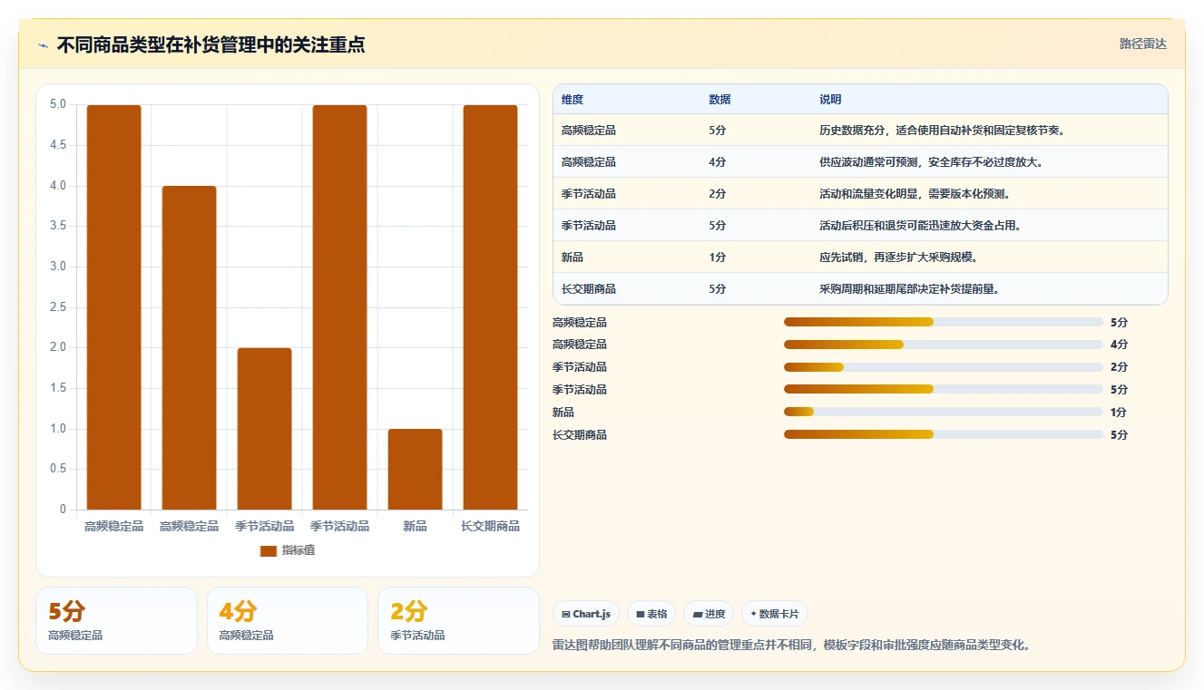1204x690 pixels.
Task: Click the 1分 value beside the 新品 progress bar
Action: click(x=1119, y=413)
